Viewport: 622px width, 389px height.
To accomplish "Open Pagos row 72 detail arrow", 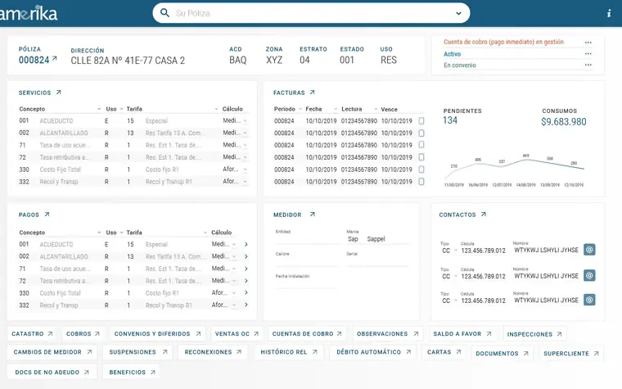I will 246,281.
